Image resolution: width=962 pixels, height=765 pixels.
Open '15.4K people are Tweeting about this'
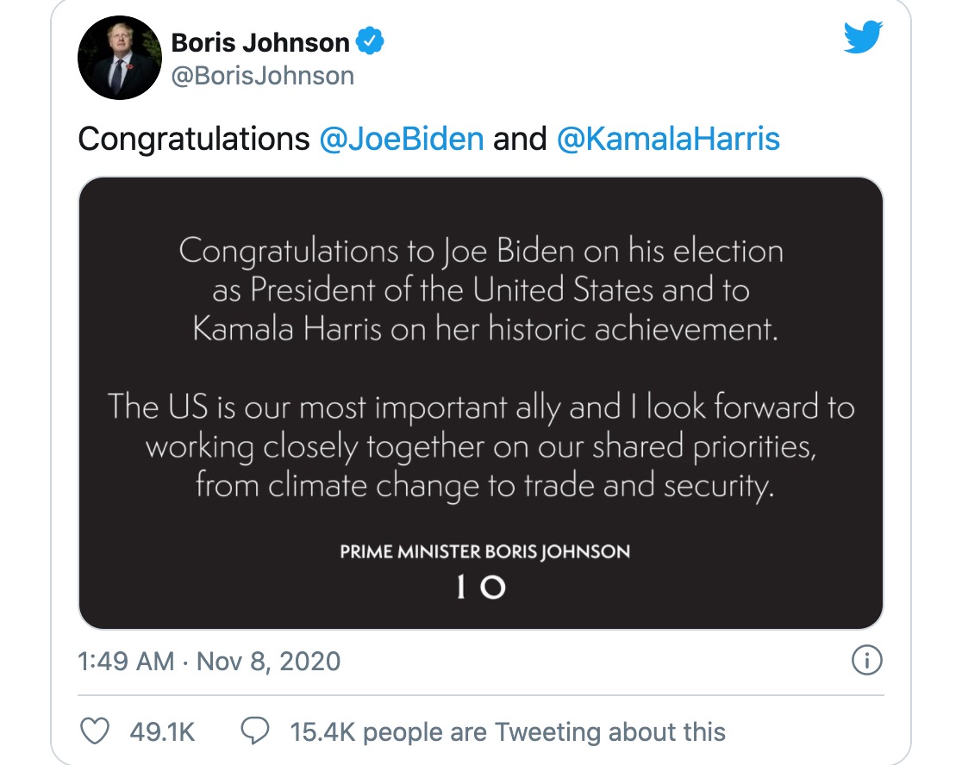(x=508, y=732)
